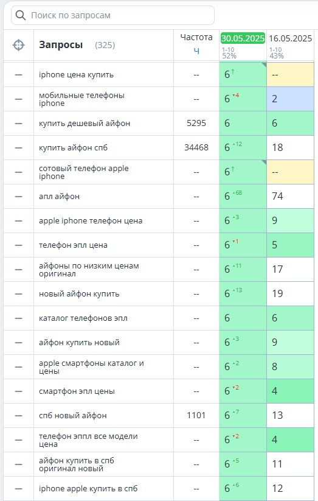Select query 'сотовый телефон apple iphone'
Image resolution: width=318 pixels, height=501 pixels.
84,172
